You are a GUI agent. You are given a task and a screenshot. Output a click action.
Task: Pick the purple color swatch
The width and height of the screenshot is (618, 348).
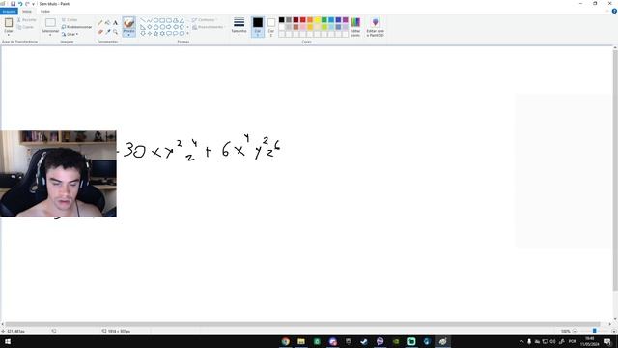point(346,20)
